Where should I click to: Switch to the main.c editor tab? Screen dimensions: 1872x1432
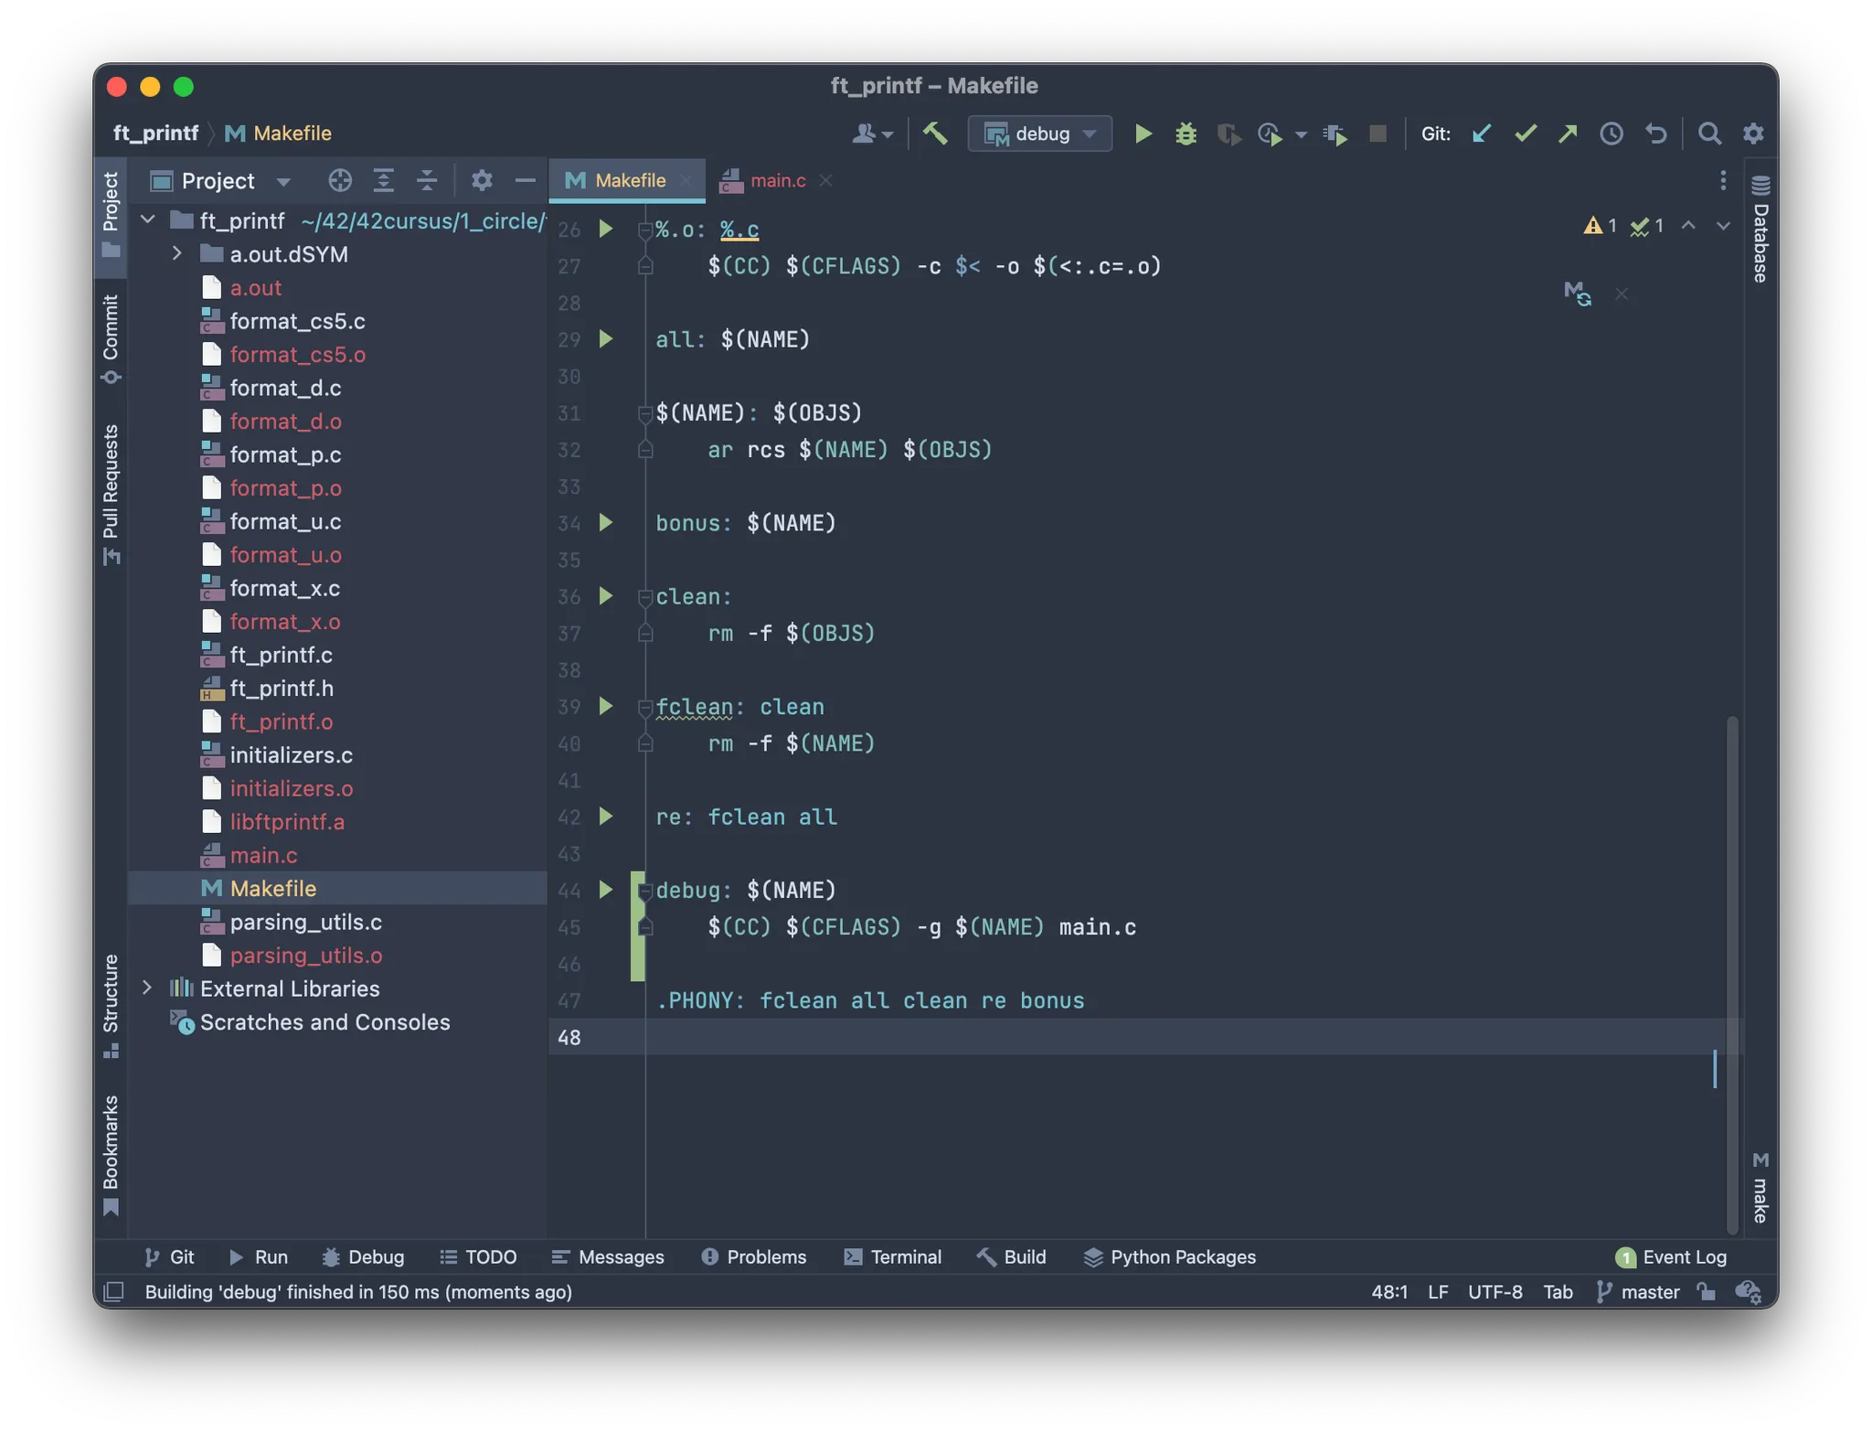pyautogui.click(x=777, y=180)
